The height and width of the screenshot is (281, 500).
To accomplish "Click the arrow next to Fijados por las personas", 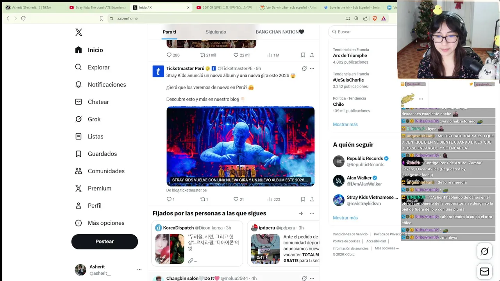I will 301,213.
